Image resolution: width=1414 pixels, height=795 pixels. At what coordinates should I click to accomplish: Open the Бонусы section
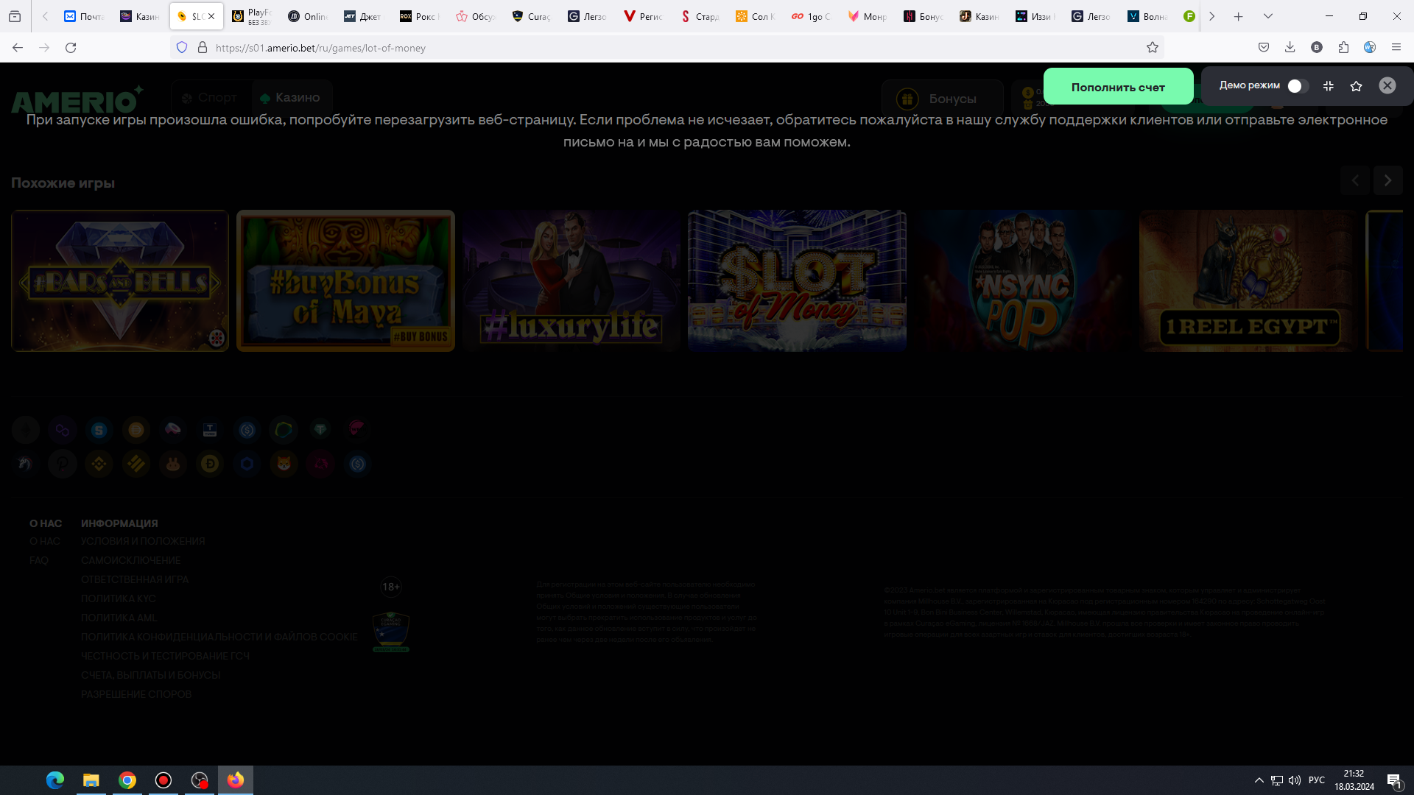943,99
